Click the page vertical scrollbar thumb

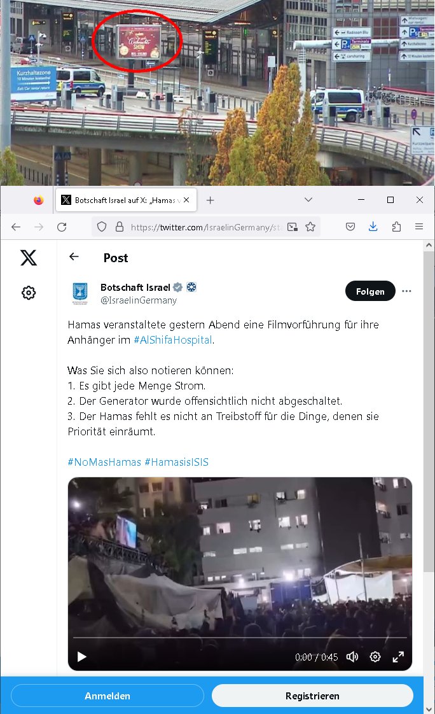(429, 411)
